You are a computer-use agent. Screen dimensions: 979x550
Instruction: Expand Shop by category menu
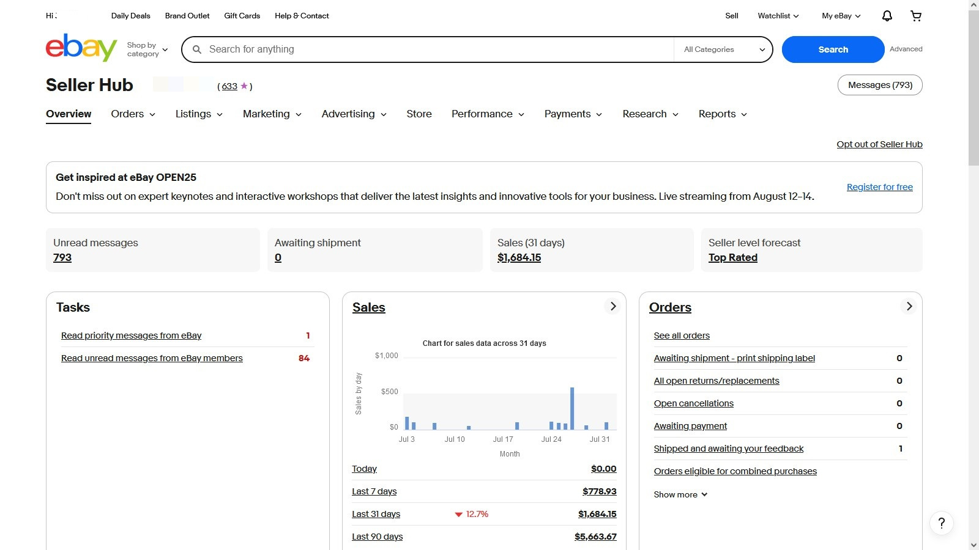[x=147, y=50]
